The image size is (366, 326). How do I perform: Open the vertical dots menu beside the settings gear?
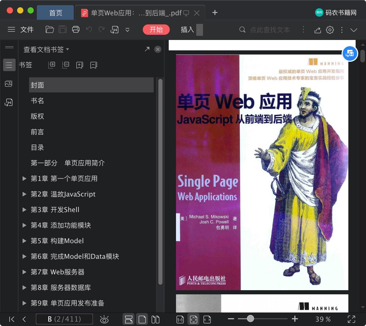[342, 30]
